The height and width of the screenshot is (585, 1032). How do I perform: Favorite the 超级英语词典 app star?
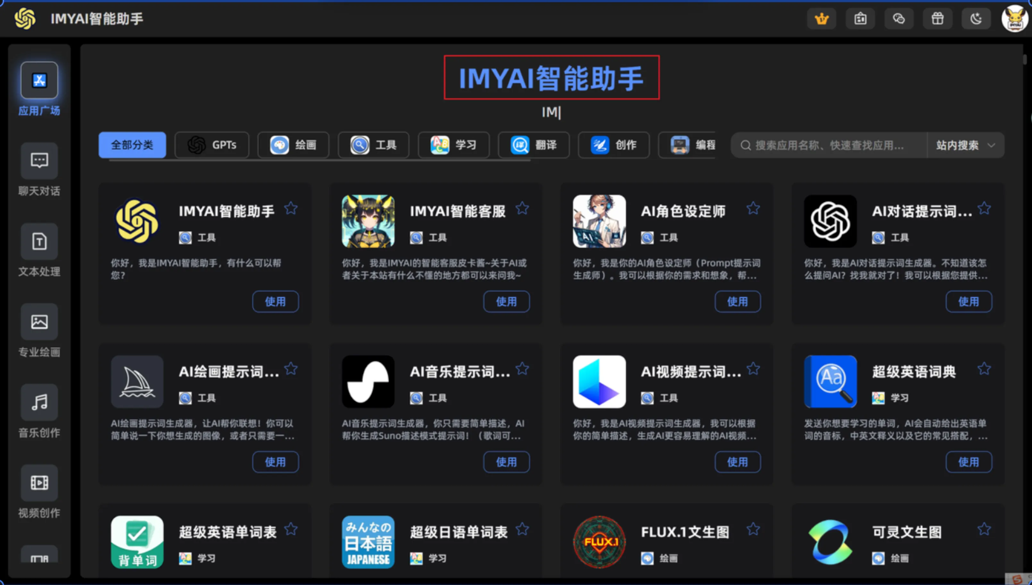pos(984,368)
